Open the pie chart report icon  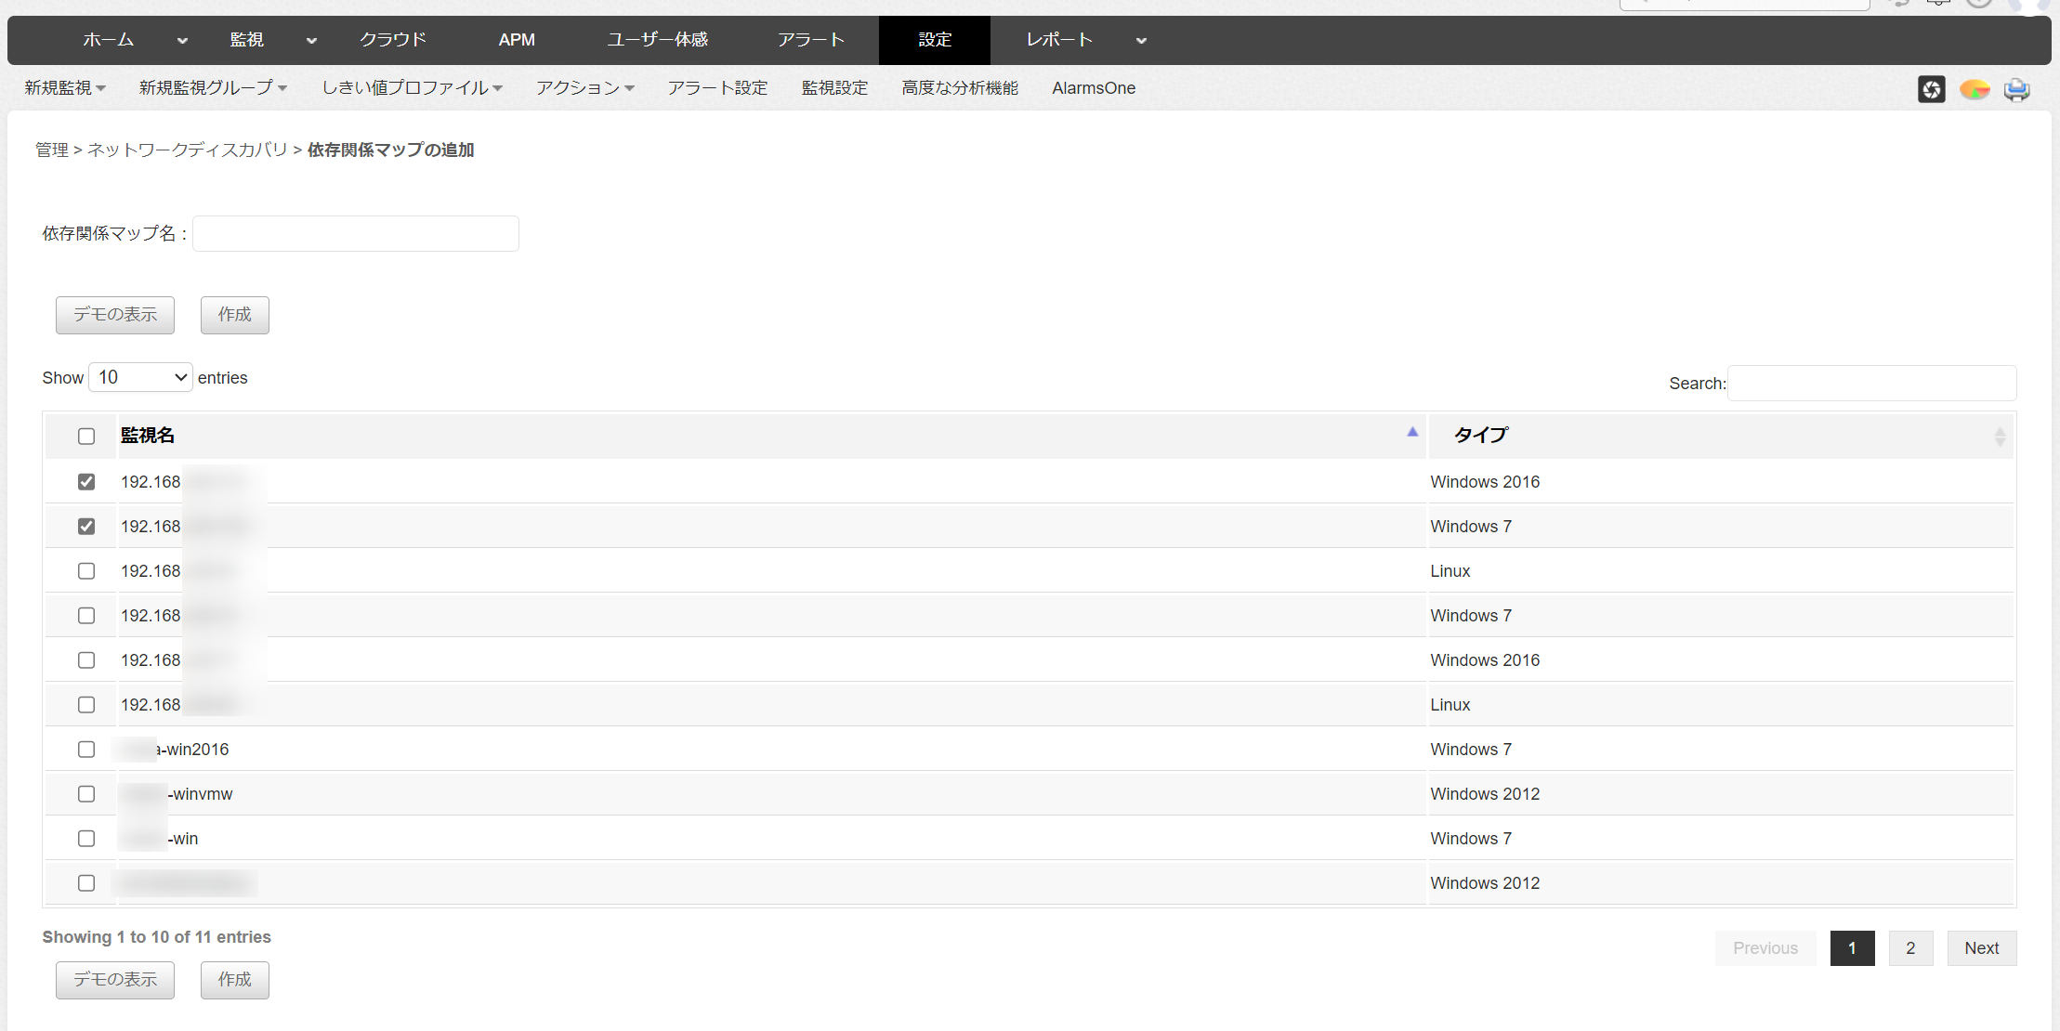click(1975, 89)
